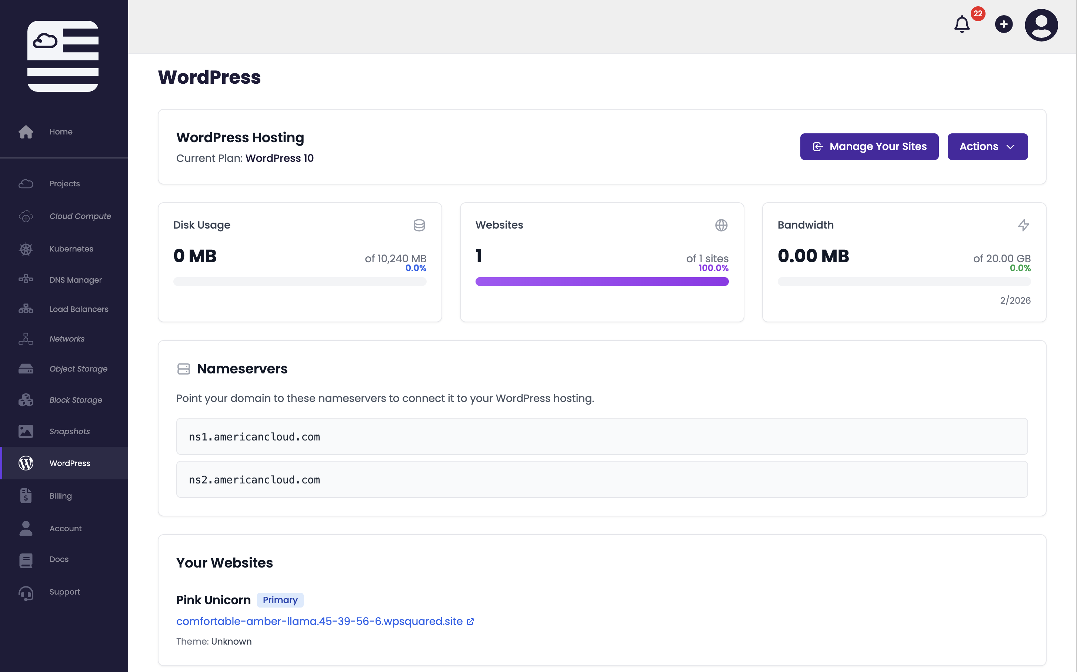
Task: Expand the Actions dropdown button
Action: pyautogui.click(x=987, y=147)
